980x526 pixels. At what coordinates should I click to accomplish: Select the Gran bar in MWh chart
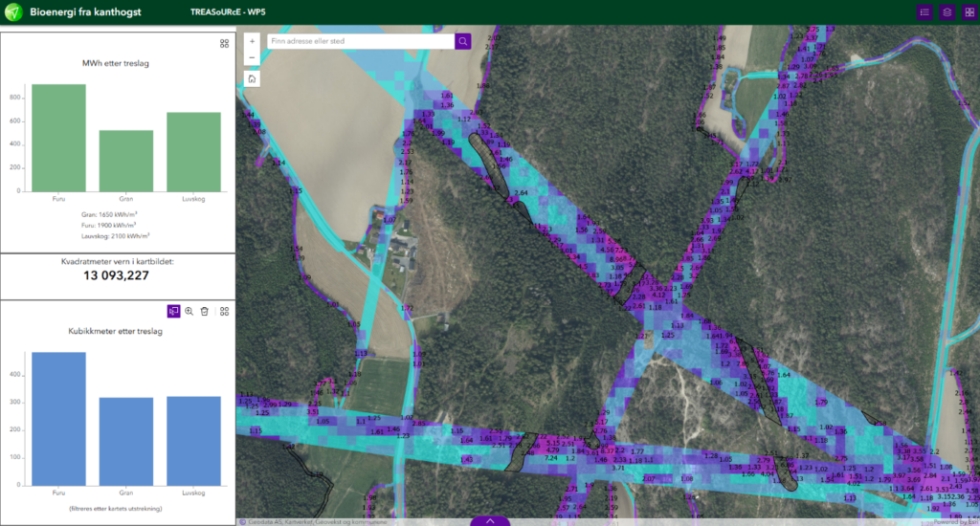(126, 162)
